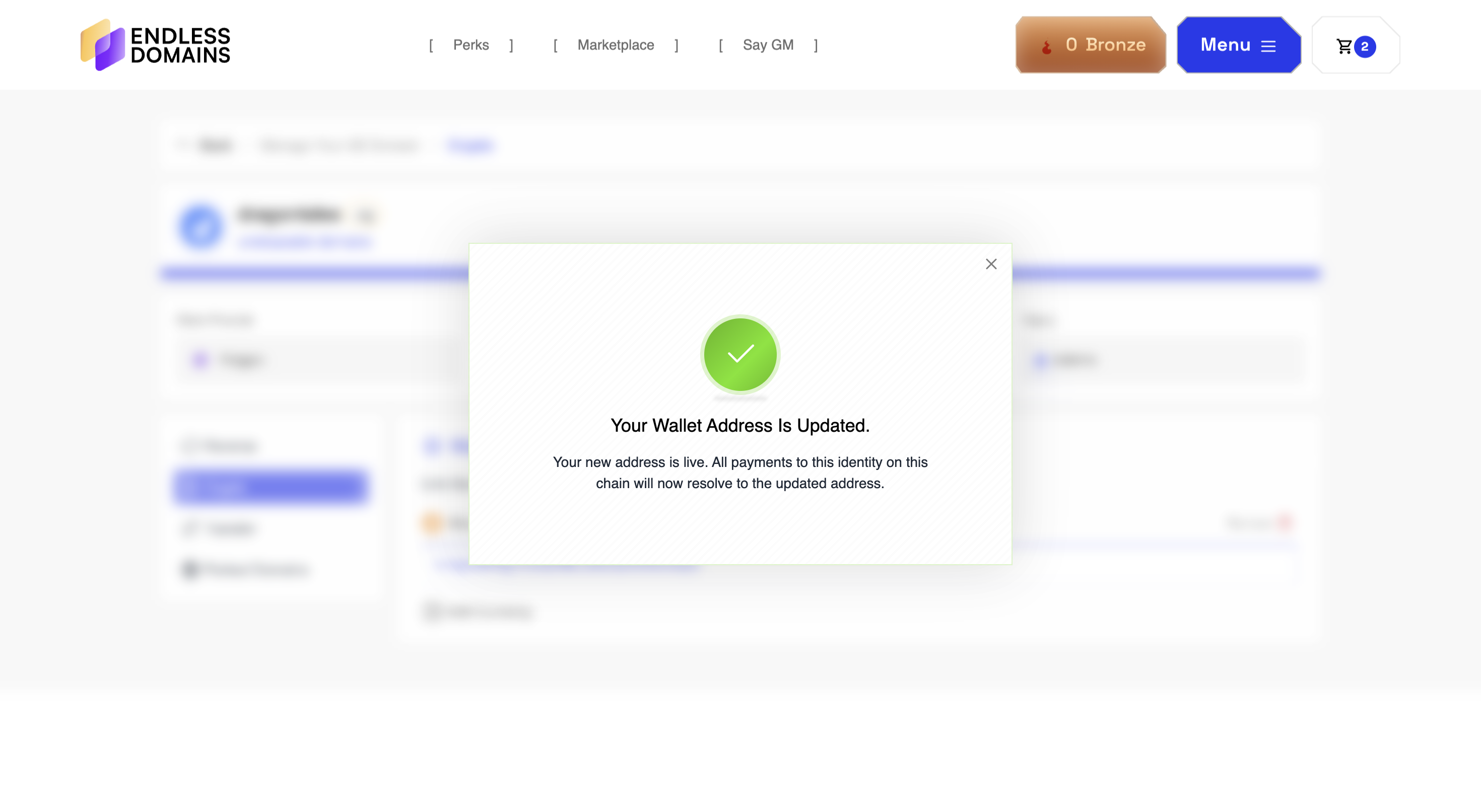This screenshot has height=807, width=1481.
Task: Select the highlighted blue sidebar item
Action: [270, 488]
